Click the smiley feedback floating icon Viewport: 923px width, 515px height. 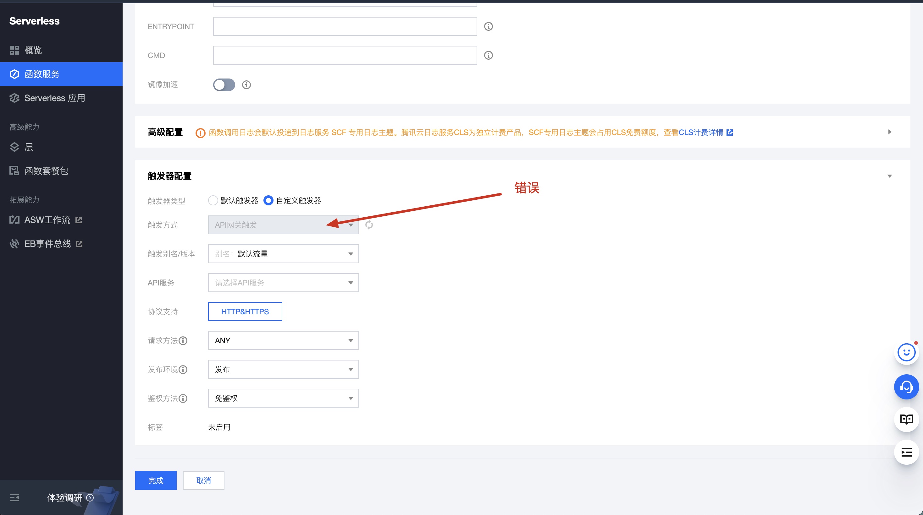coord(906,353)
